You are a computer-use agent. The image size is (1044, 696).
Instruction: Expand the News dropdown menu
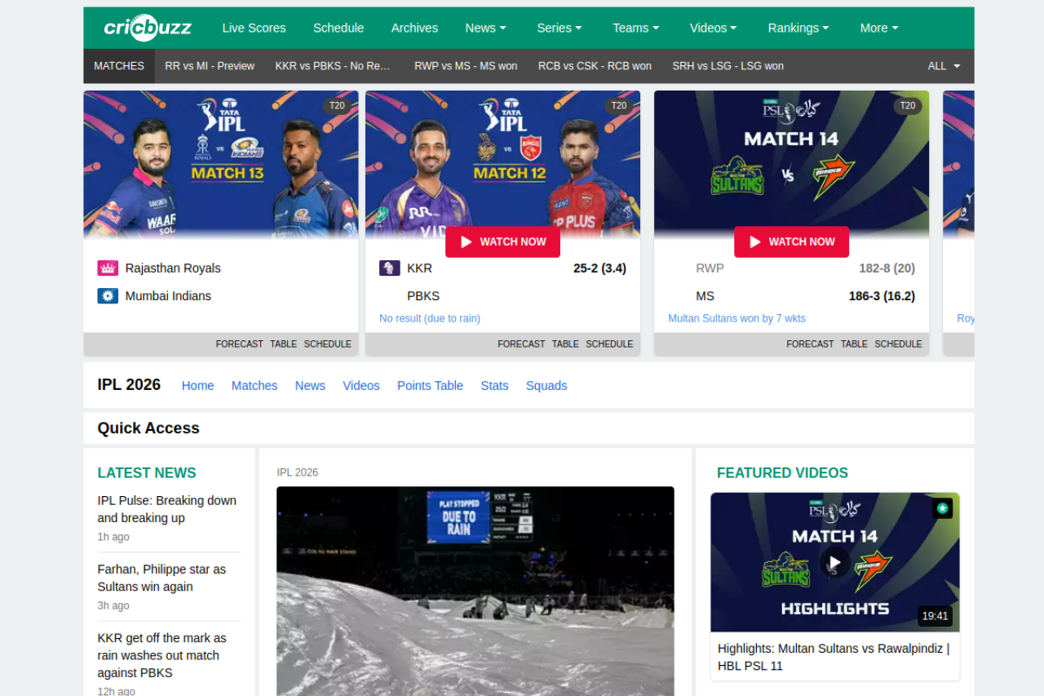[x=485, y=28]
